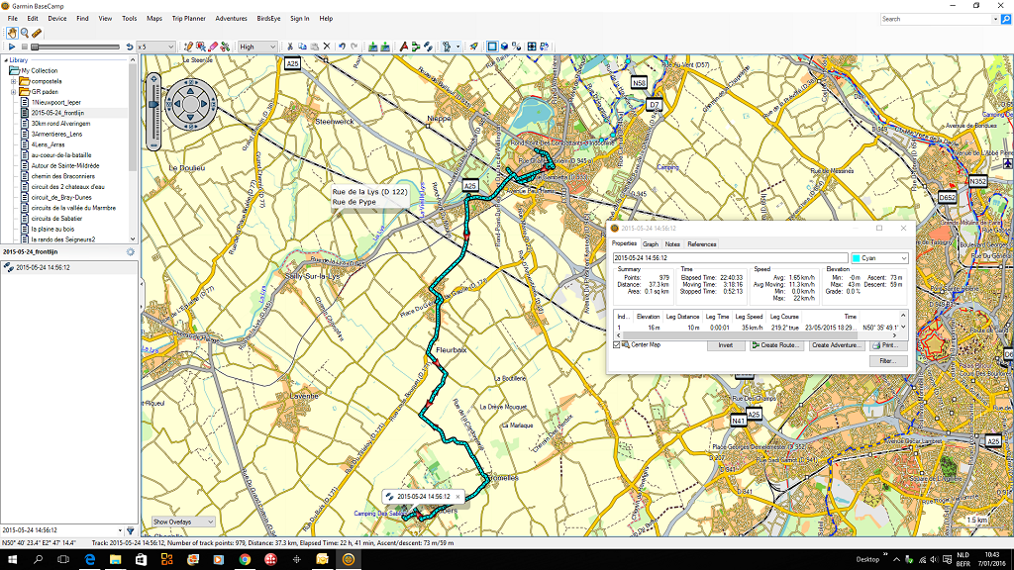The width and height of the screenshot is (1014, 570).
Task: Open the activity profile dropdown arrow
Action: (x=457, y=47)
